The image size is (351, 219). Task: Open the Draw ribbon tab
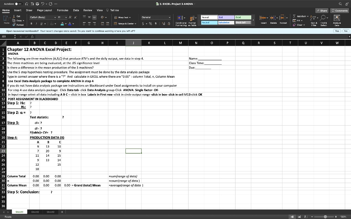[29, 10]
